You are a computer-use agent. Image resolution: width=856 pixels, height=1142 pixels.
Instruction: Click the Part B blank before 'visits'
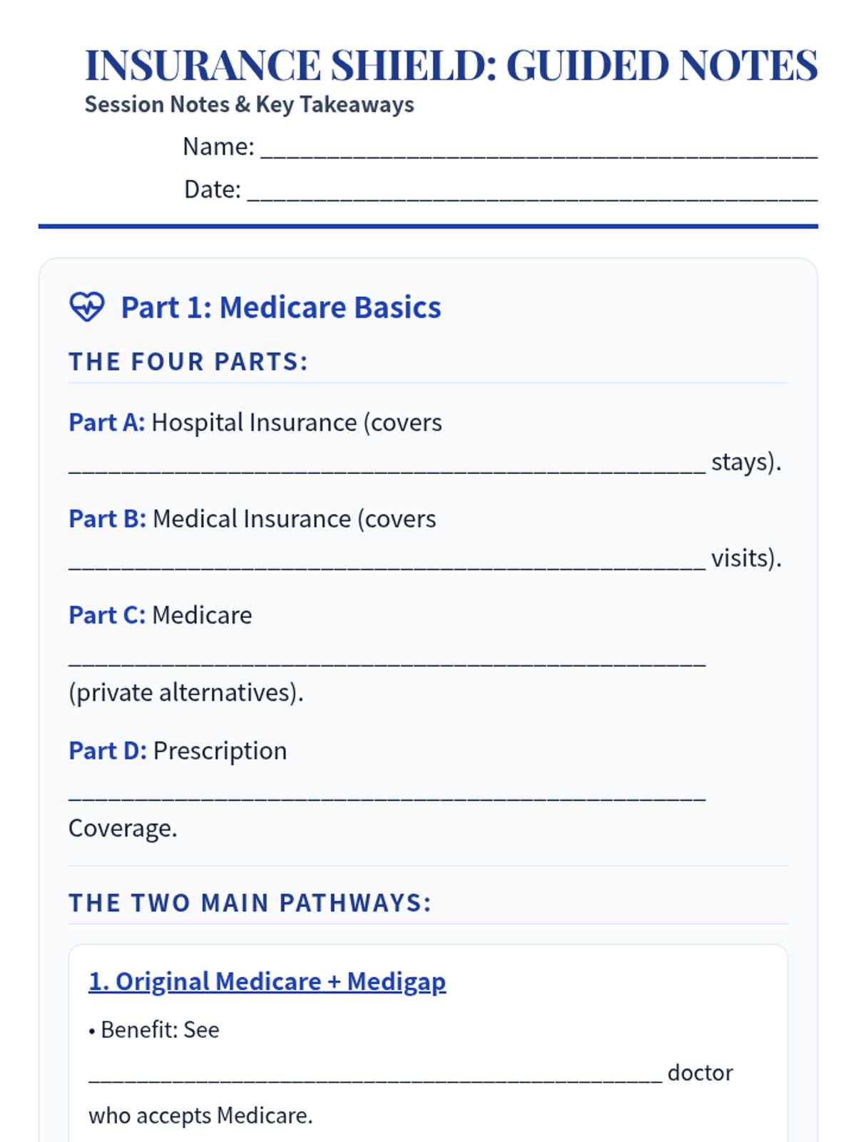click(x=387, y=560)
